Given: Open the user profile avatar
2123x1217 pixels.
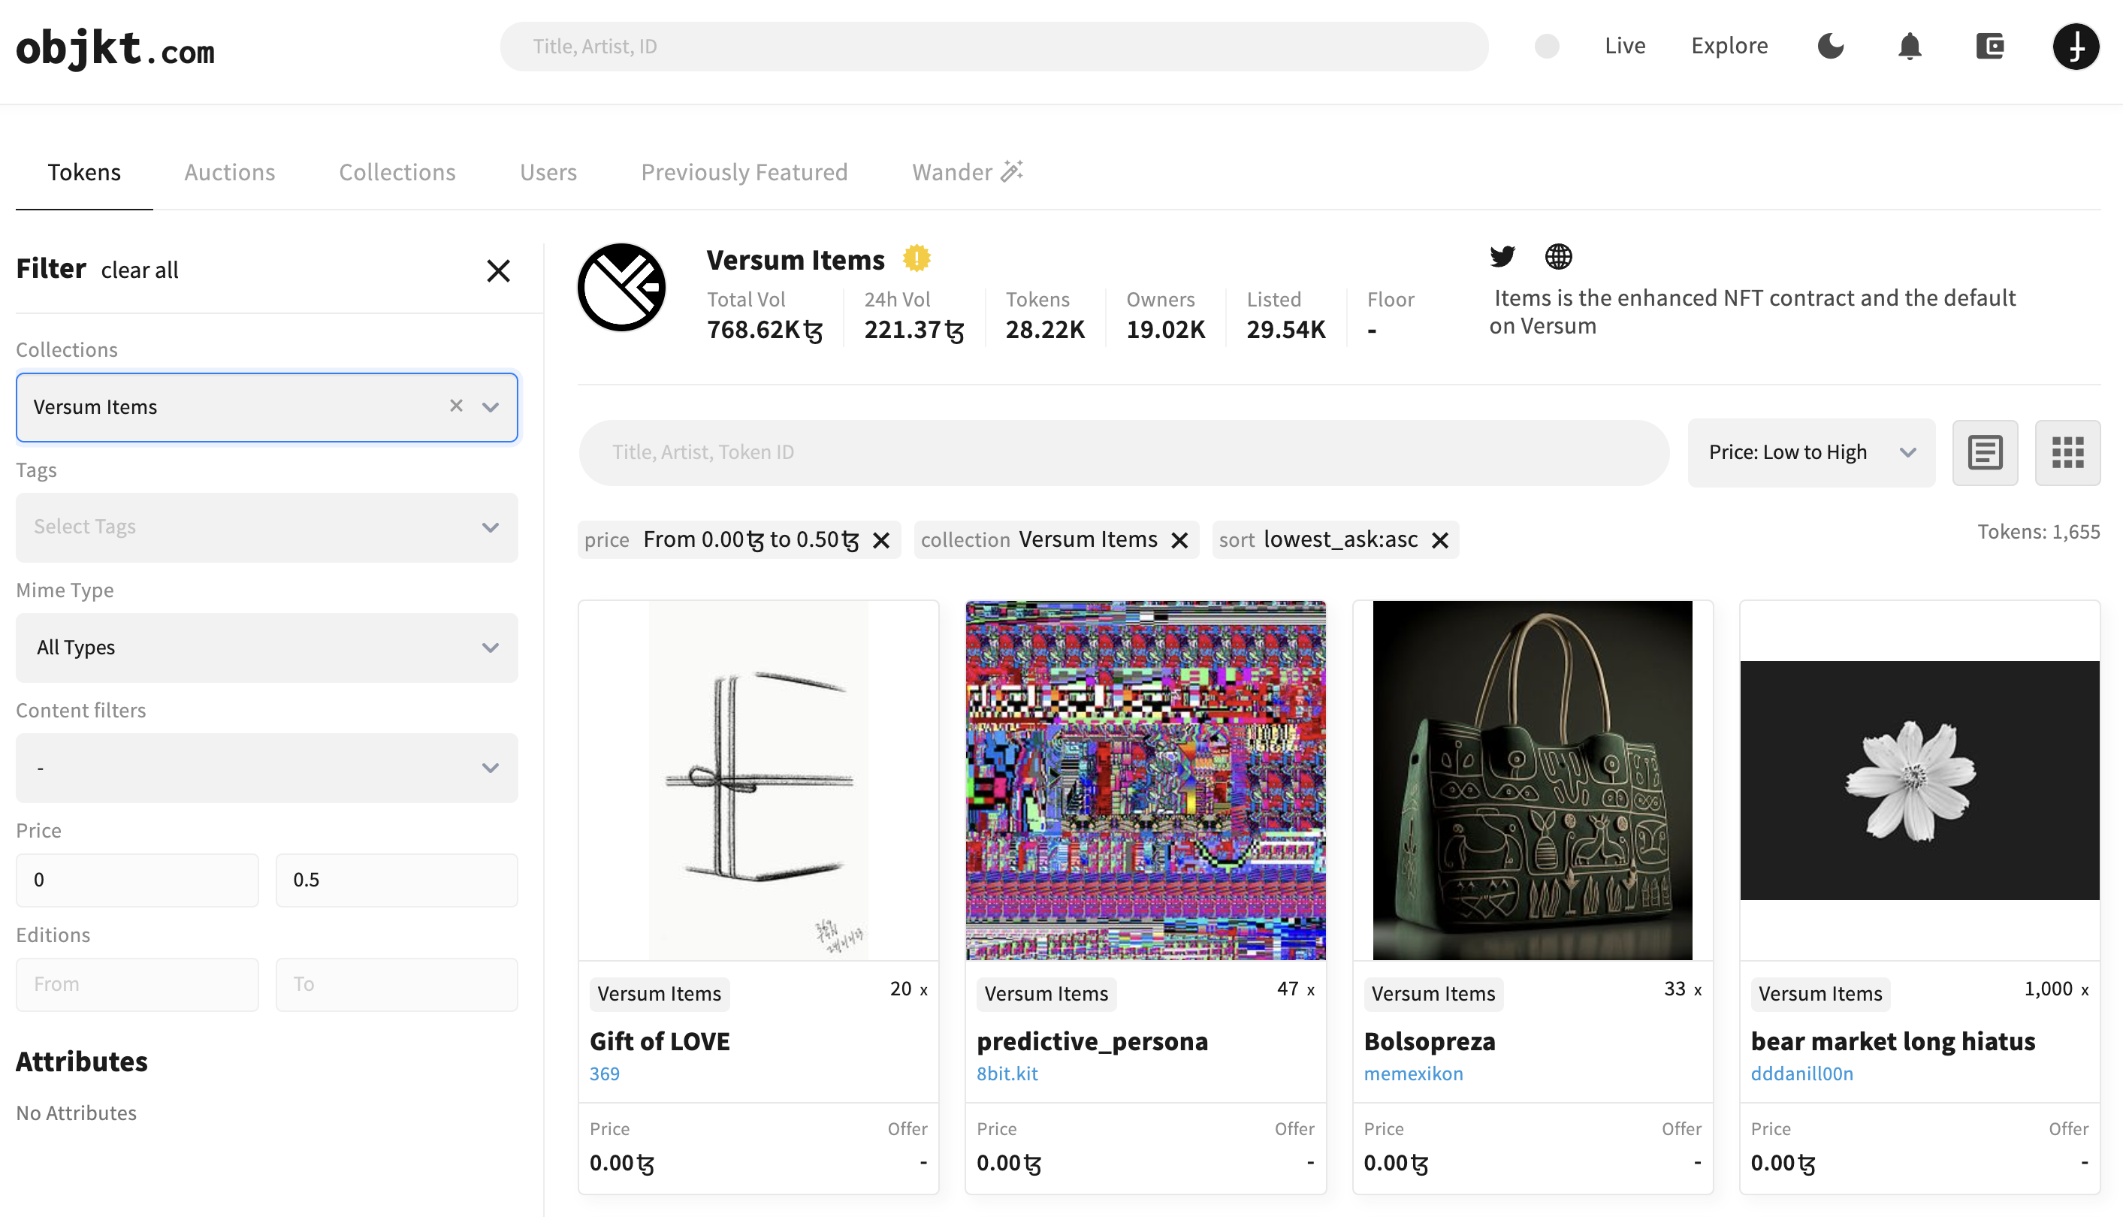Looking at the screenshot, I should (2076, 46).
